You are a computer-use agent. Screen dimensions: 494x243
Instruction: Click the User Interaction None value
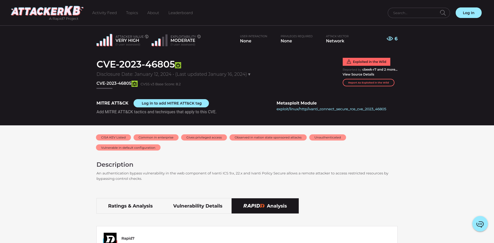coord(246,41)
